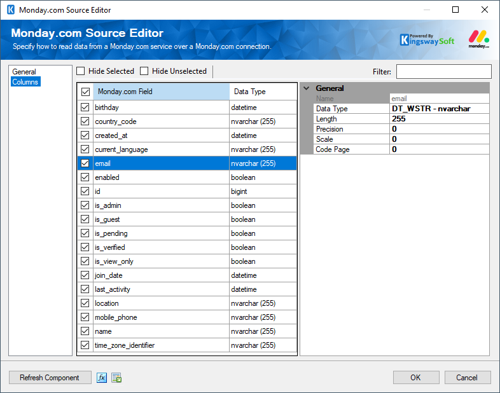Collapse the General properties section

[x=307, y=88]
